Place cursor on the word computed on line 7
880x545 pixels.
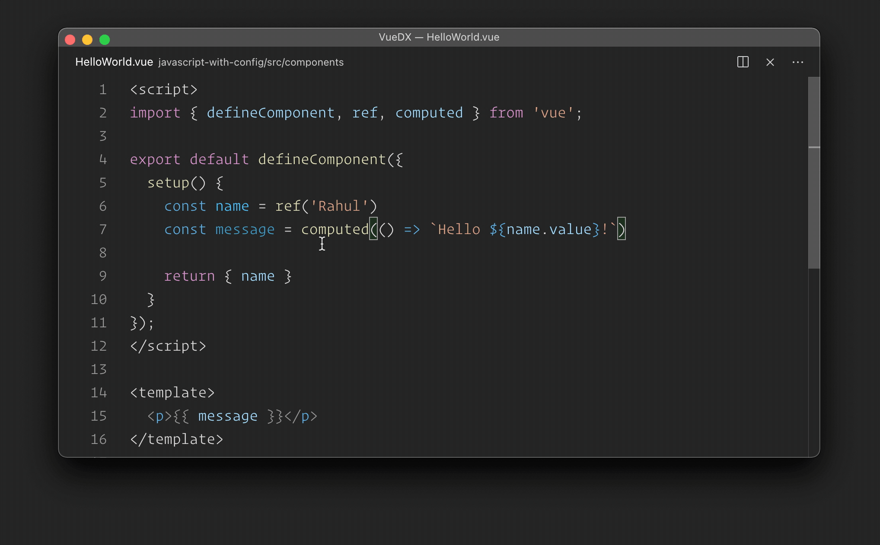[335, 229]
